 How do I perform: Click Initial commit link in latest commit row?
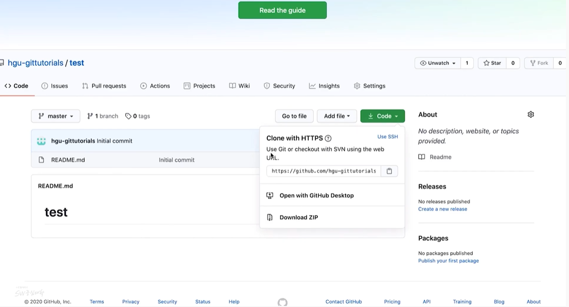[x=115, y=141]
